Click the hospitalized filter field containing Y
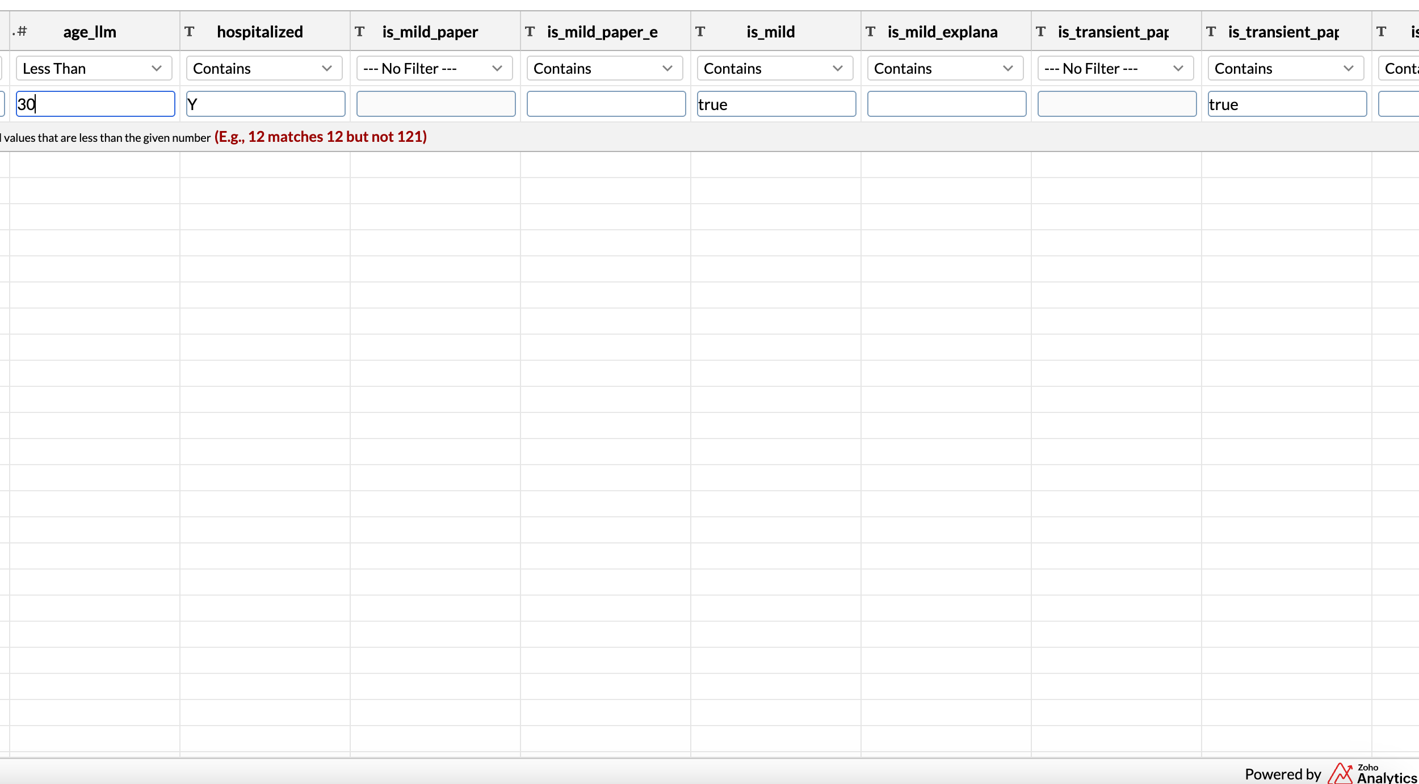1419x784 pixels. point(266,104)
